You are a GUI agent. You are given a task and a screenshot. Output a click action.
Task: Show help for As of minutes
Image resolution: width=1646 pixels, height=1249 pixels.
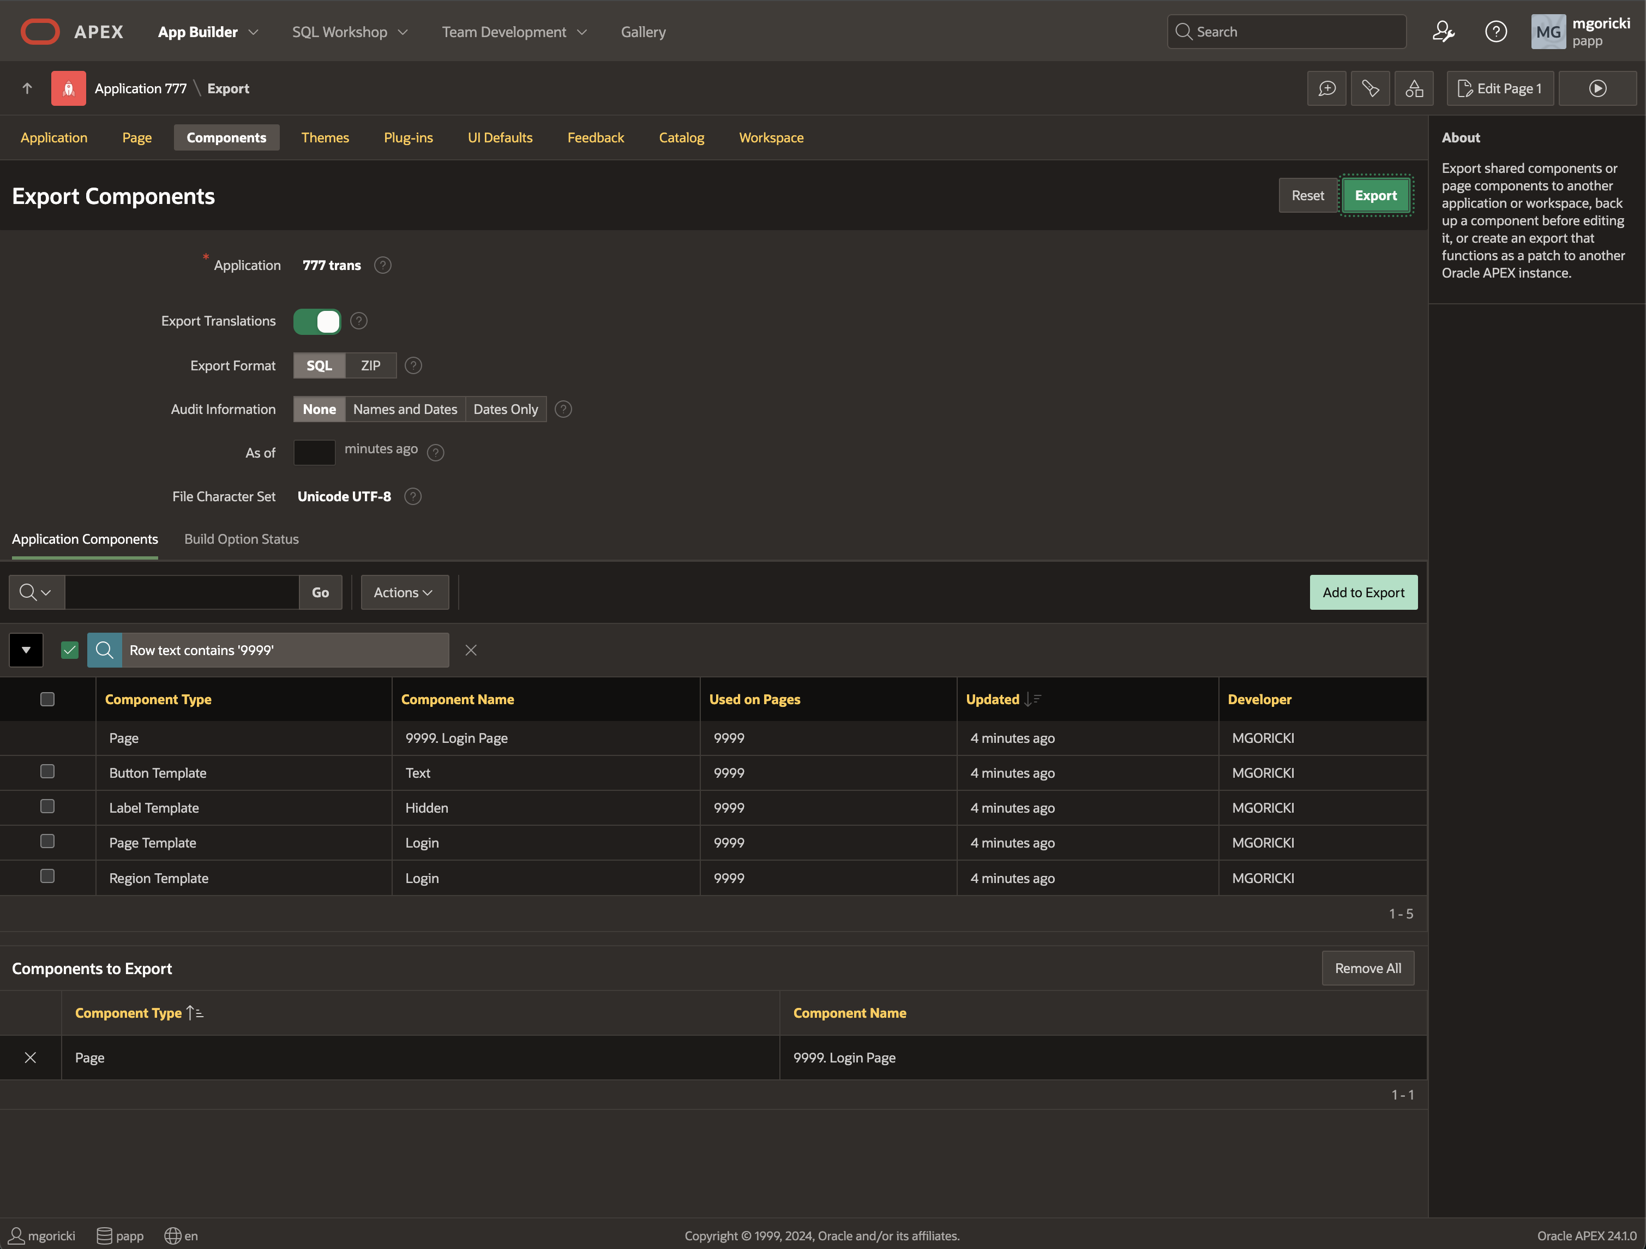click(x=436, y=452)
